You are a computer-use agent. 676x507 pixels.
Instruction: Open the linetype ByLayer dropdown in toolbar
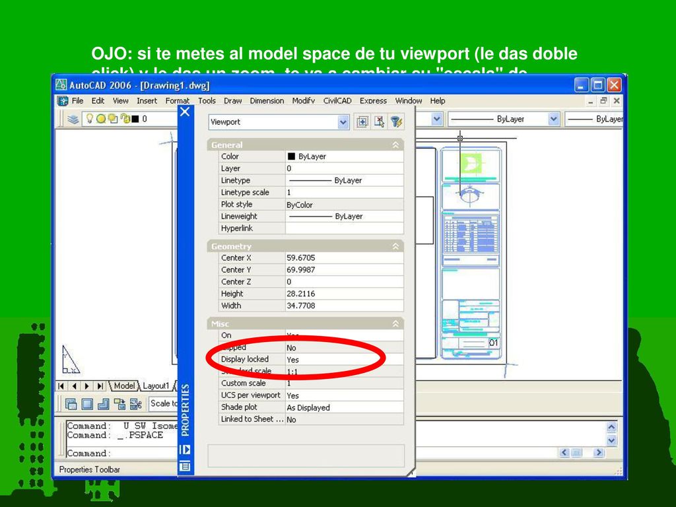click(554, 119)
